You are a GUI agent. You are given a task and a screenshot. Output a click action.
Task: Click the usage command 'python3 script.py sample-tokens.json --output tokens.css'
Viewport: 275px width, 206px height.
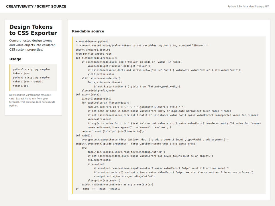[x=32, y=82]
